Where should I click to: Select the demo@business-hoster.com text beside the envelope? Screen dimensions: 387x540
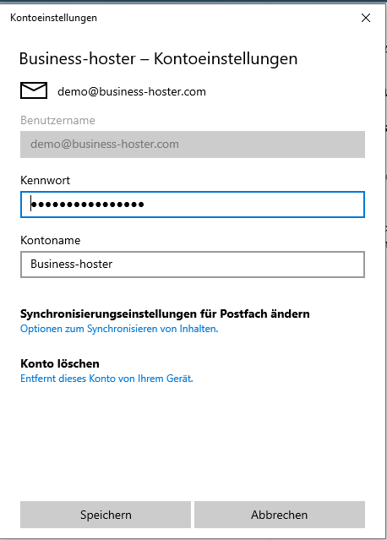click(132, 91)
